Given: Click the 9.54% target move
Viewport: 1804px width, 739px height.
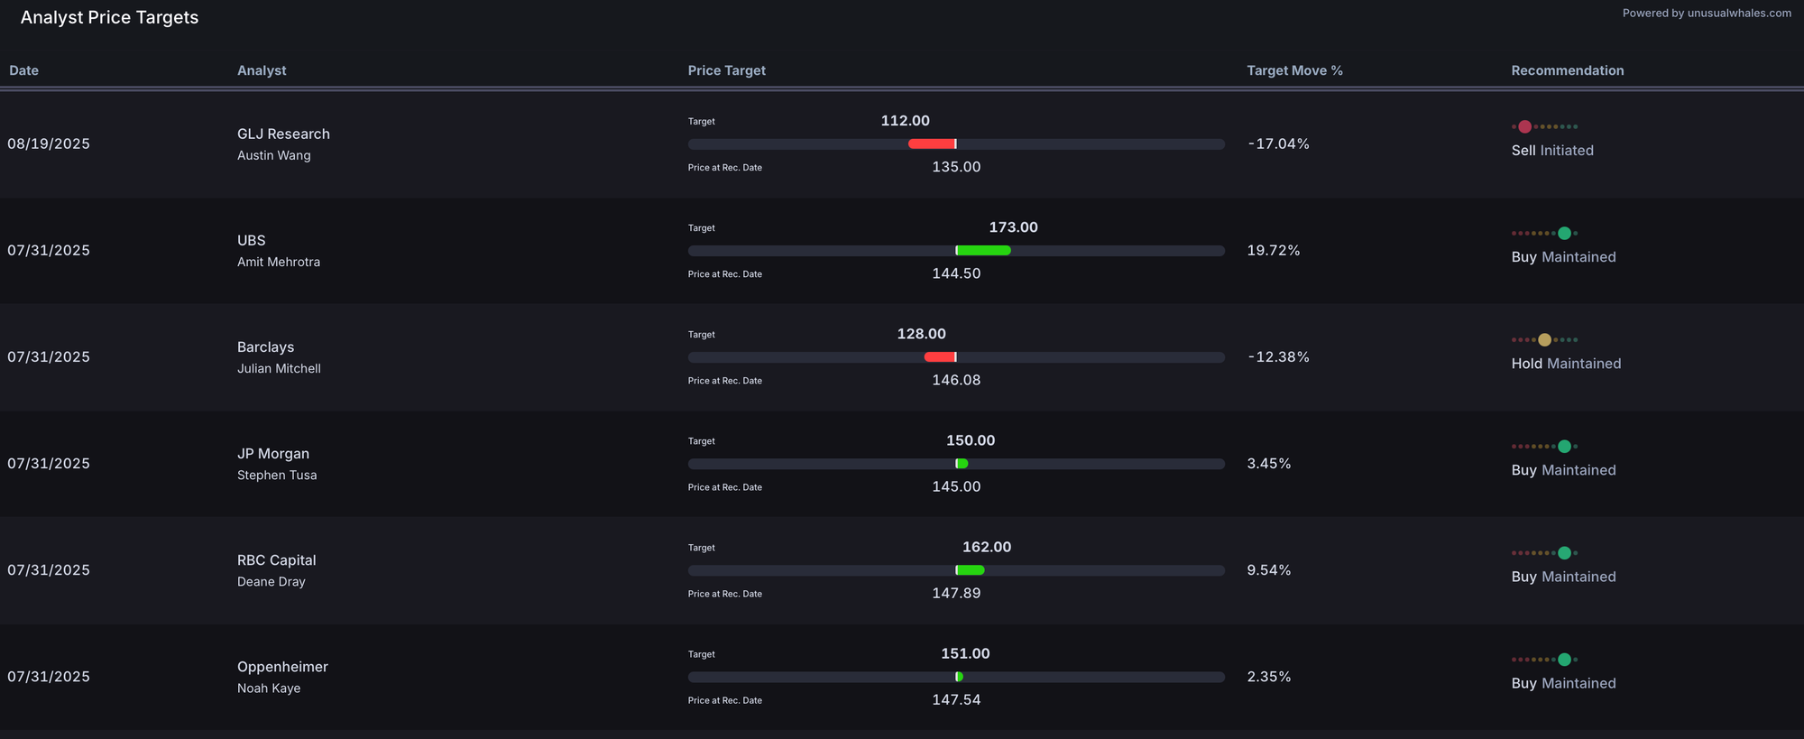Looking at the screenshot, I should tap(1268, 569).
